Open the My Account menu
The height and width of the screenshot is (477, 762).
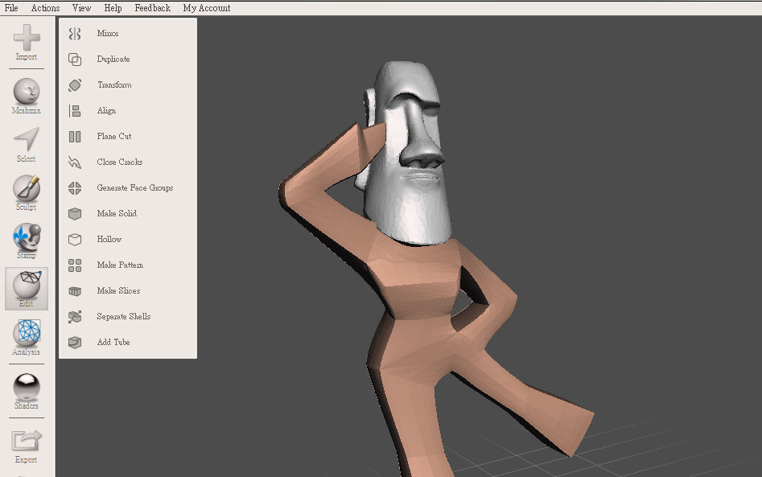click(x=207, y=8)
